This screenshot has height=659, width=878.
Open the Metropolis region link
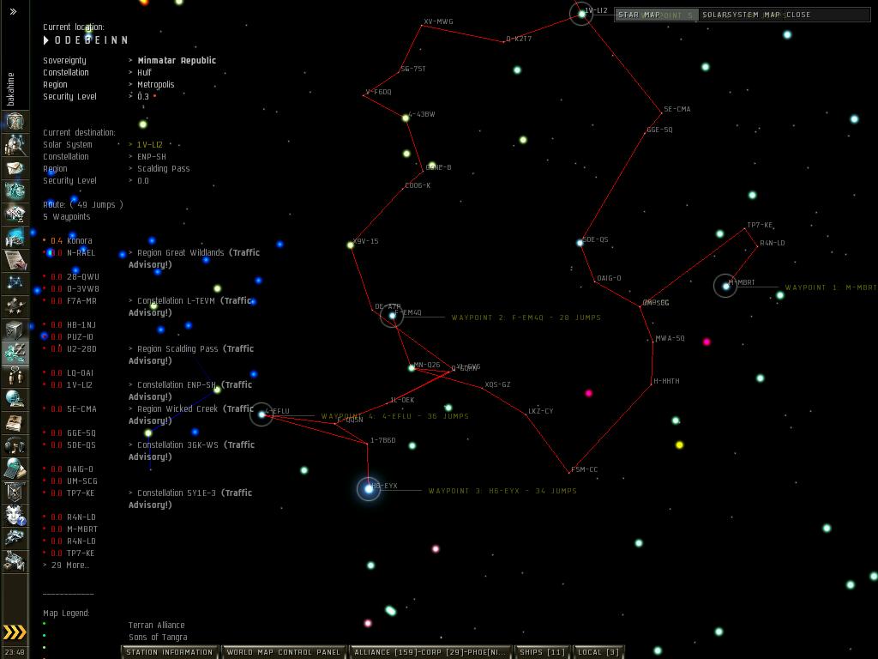[x=156, y=85]
